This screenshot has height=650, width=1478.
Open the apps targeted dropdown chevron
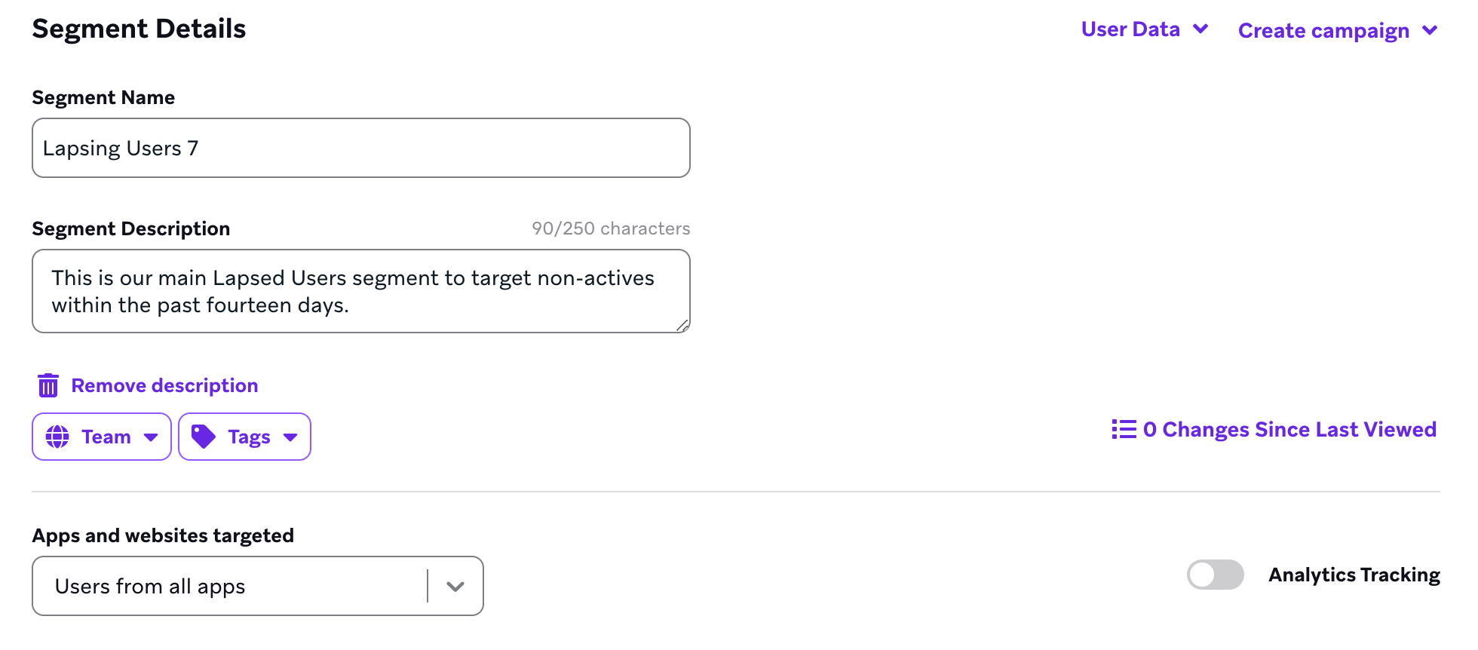tap(455, 587)
